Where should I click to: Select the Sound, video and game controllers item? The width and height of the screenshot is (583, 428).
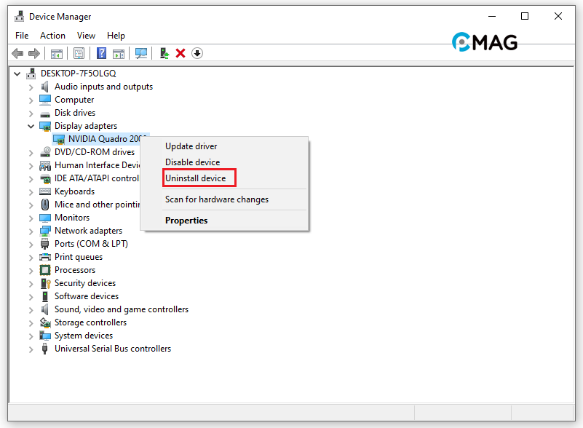point(121,309)
